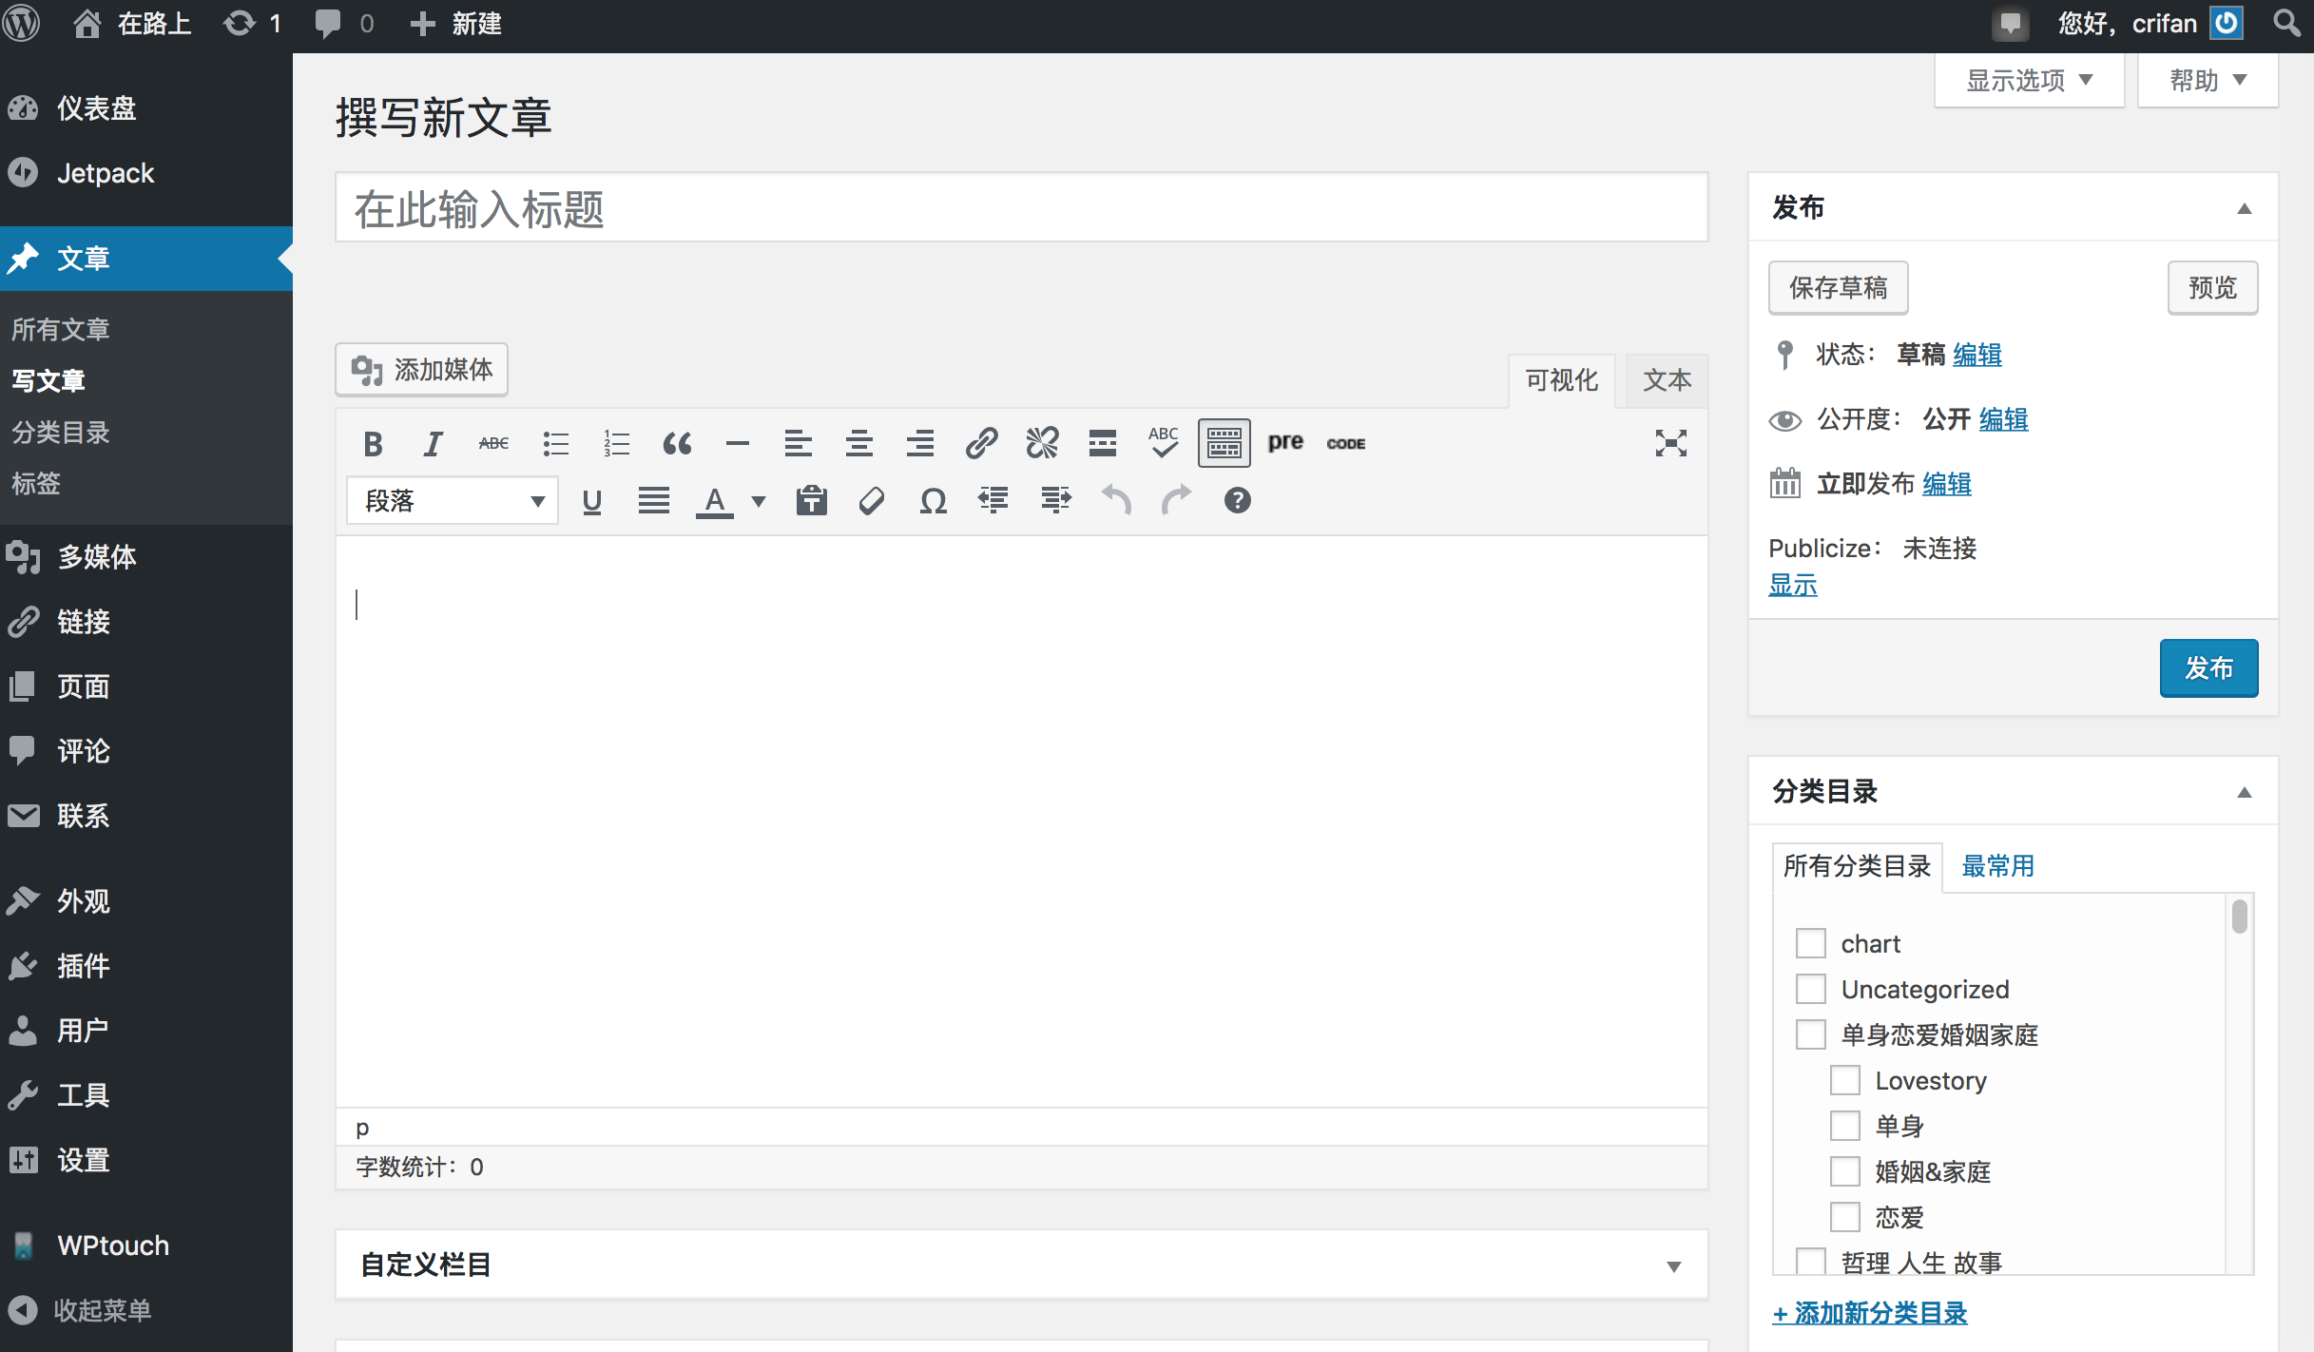Toggle bold formatting in editor toolbar
2314x1352 pixels.
pyautogui.click(x=373, y=443)
